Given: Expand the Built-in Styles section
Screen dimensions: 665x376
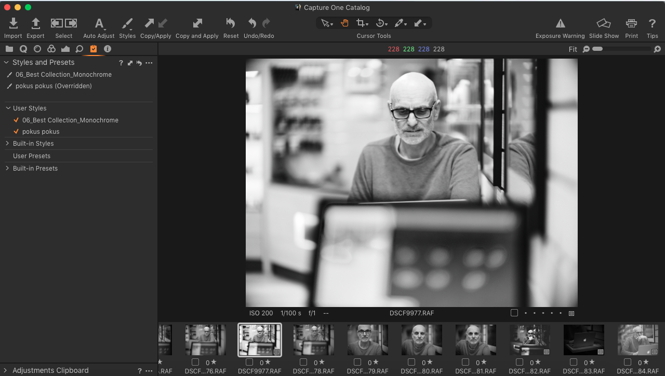Looking at the screenshot, I should 7,143.
